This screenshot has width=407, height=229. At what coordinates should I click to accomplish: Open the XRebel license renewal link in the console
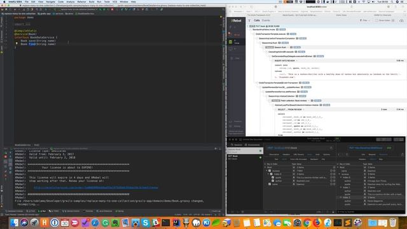pos(95,188)
